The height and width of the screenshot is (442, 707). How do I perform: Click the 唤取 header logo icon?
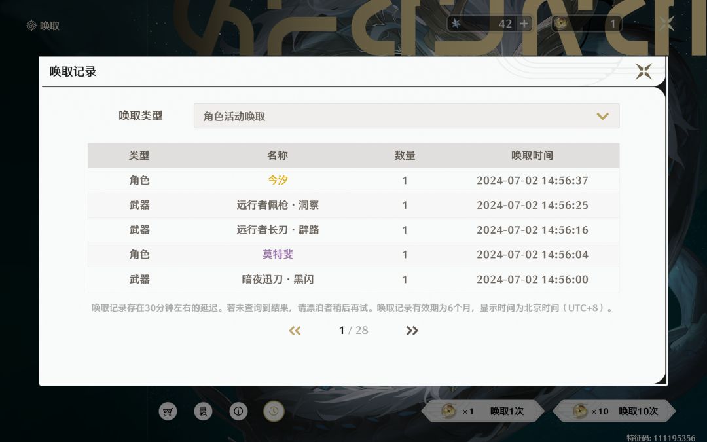click(x=31, y=26)
